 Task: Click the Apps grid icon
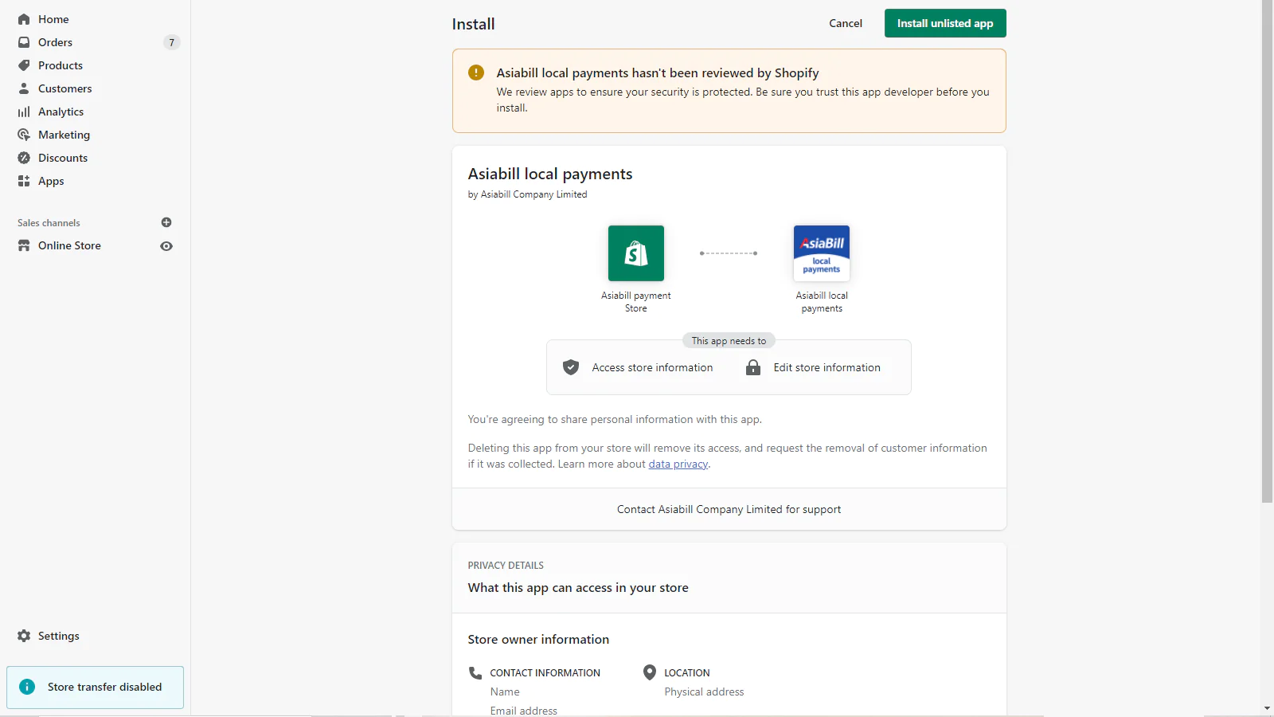(24, 181)
